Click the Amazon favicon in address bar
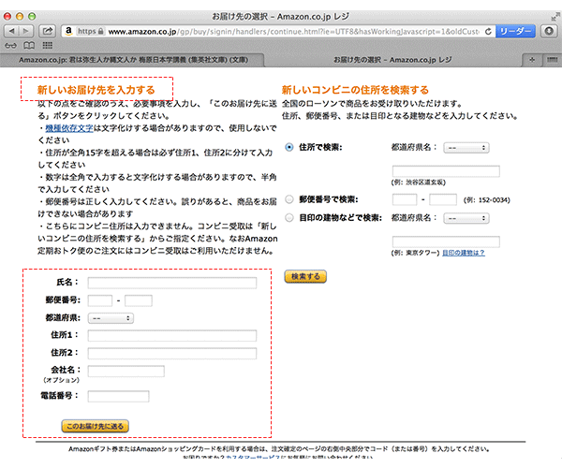This screenshot has width=562, height=468. (x=68, y=31)
